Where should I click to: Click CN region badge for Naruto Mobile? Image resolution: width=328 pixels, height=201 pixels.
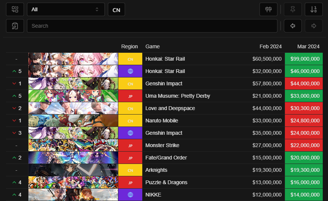130,121
